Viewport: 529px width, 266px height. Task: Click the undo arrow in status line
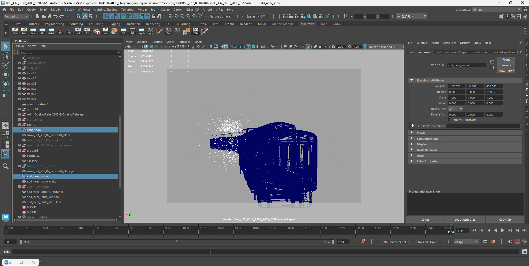[55, 16]
